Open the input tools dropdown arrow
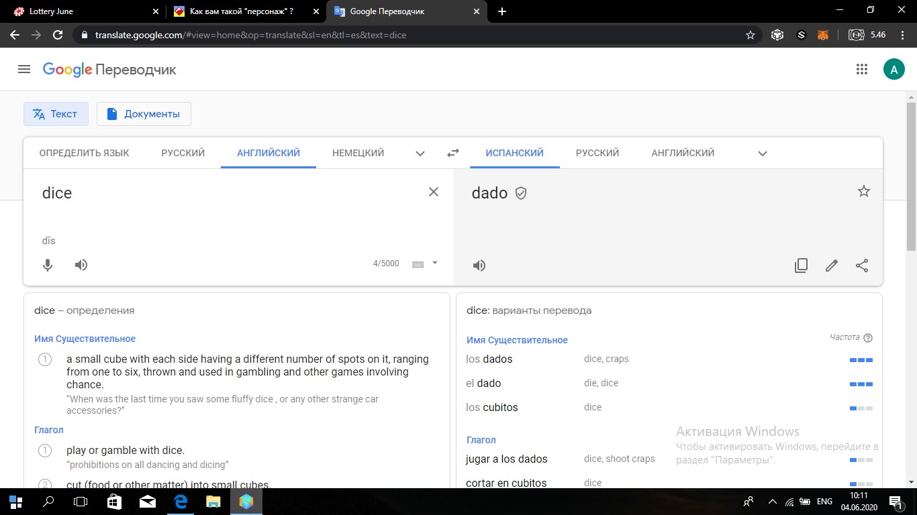 435,263
